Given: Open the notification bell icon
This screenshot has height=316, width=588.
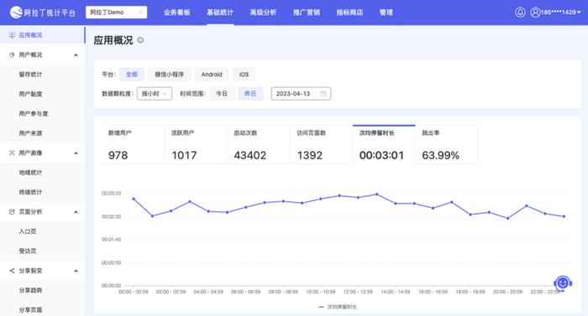Looking at the screenshot, I should pos(520,12).
